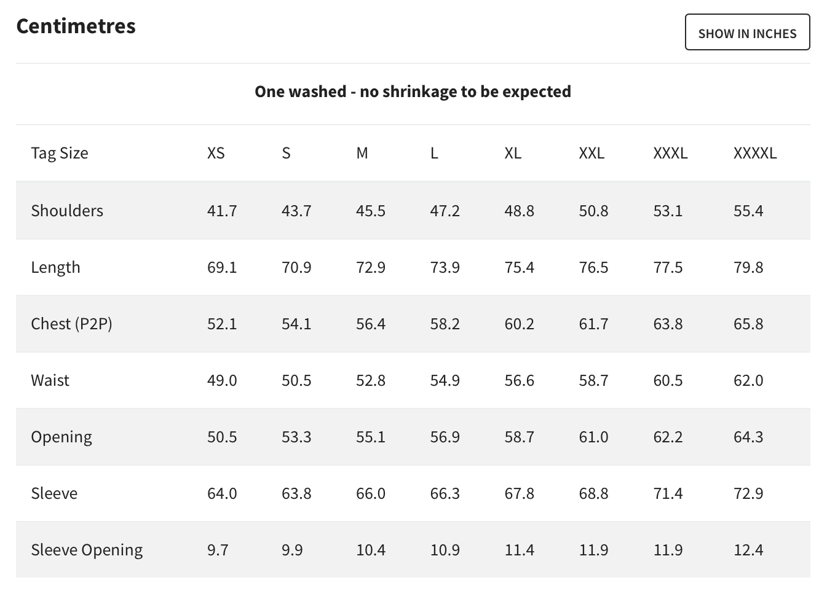Select the Tag Size header label

[60, 153]
